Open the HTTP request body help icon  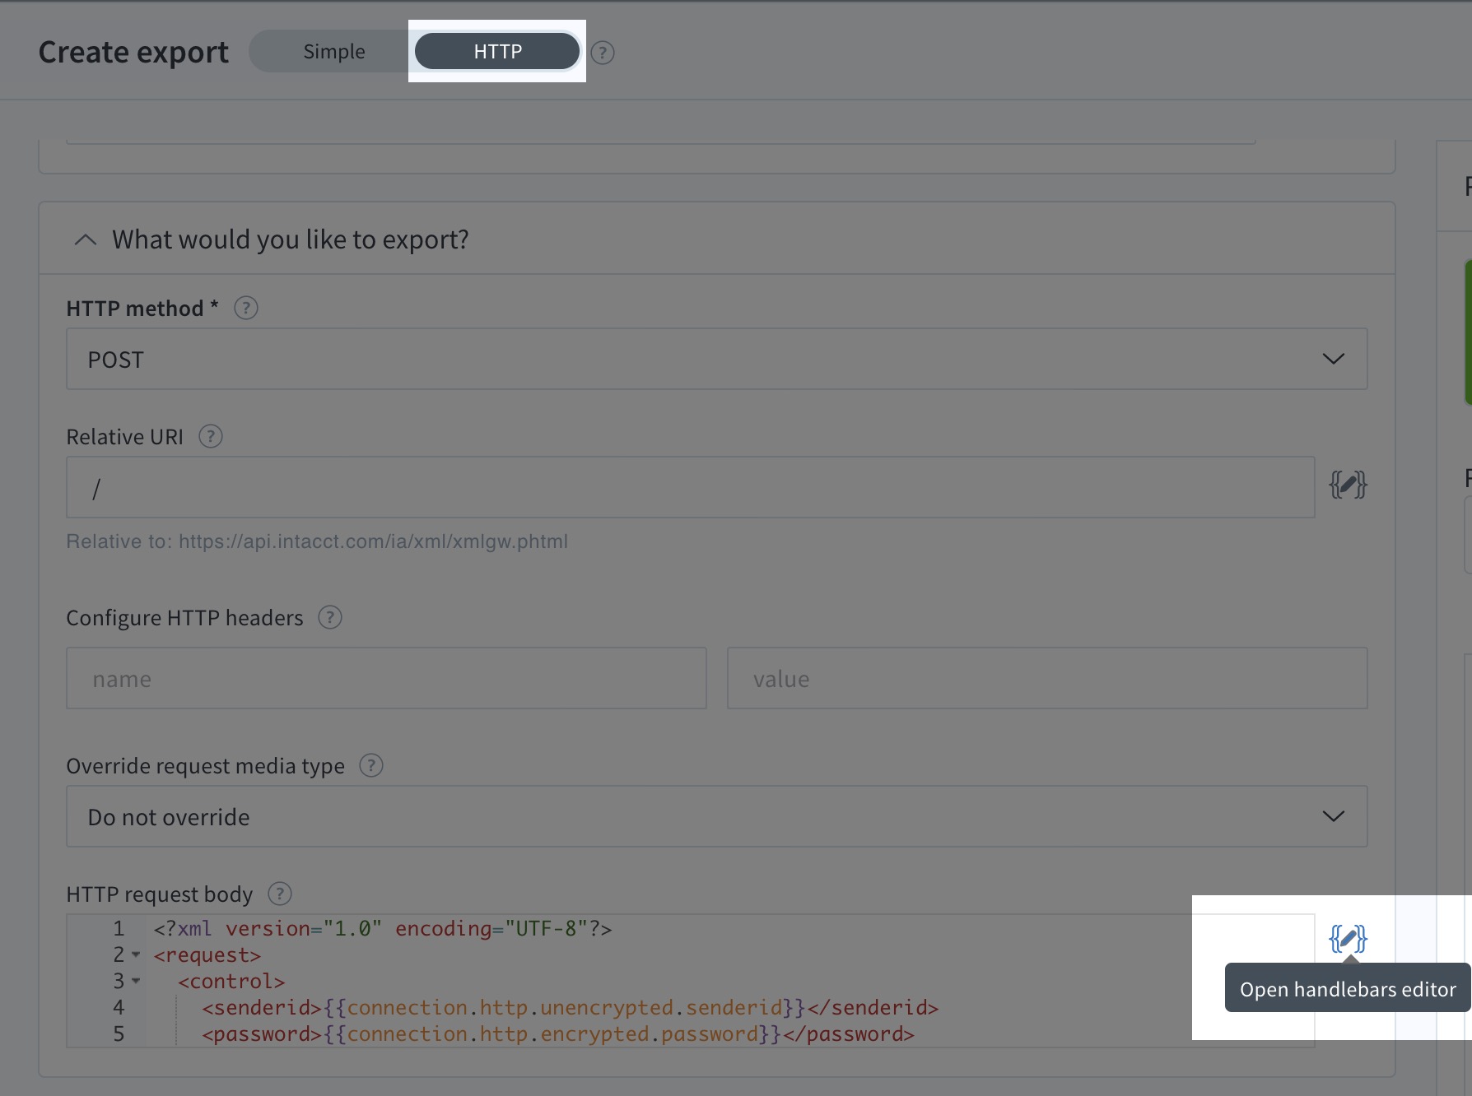[x=278, y=894]
